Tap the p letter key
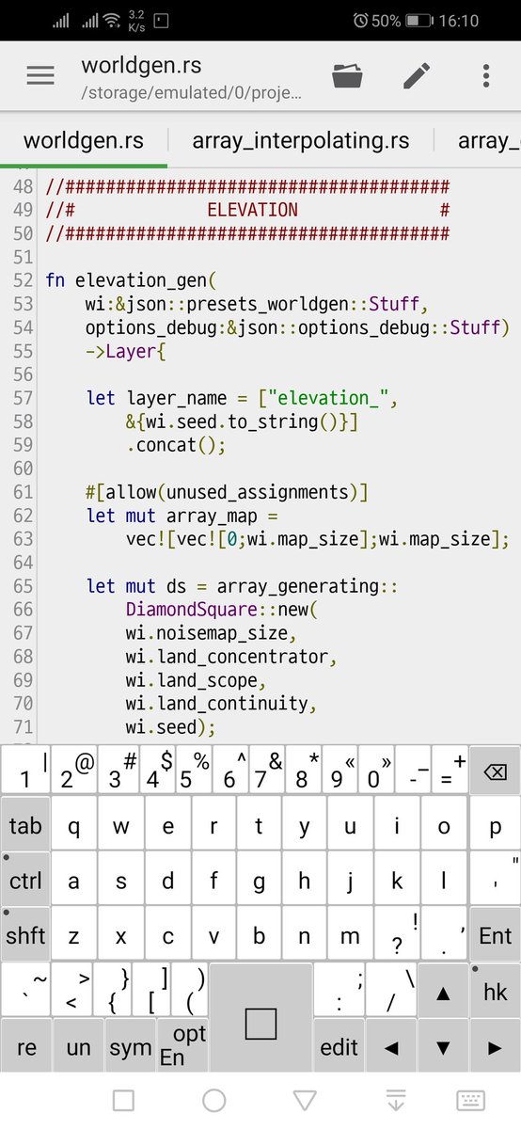 pos(495,825)
